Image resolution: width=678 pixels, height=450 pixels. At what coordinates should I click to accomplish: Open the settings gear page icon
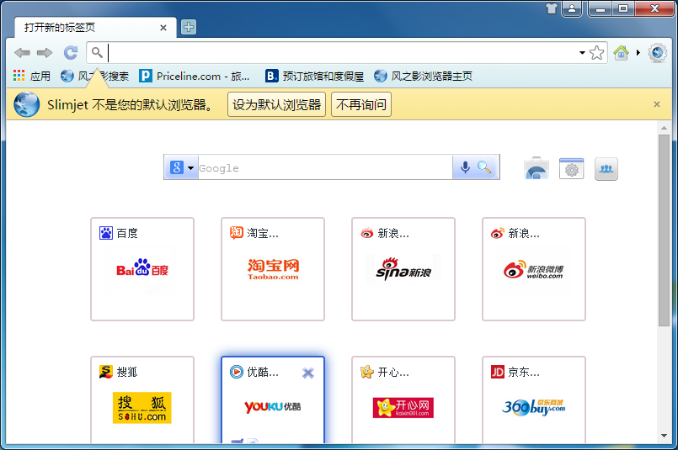coord(571,168)
